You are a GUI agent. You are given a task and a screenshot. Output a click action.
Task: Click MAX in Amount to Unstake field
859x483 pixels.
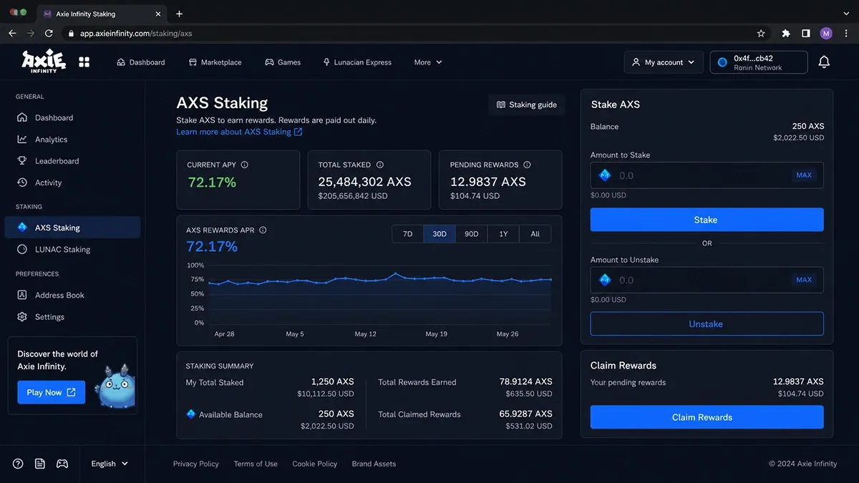point(804,280)
